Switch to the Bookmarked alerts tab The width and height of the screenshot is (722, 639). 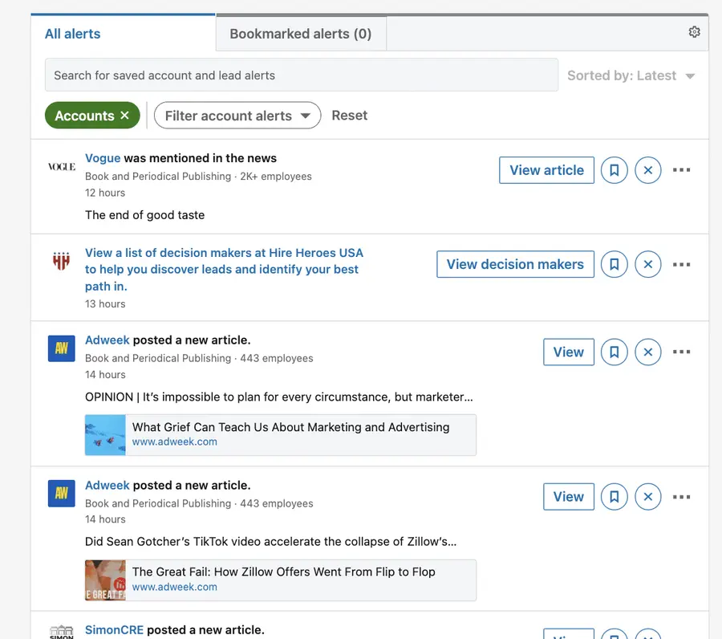click(300, 34)
